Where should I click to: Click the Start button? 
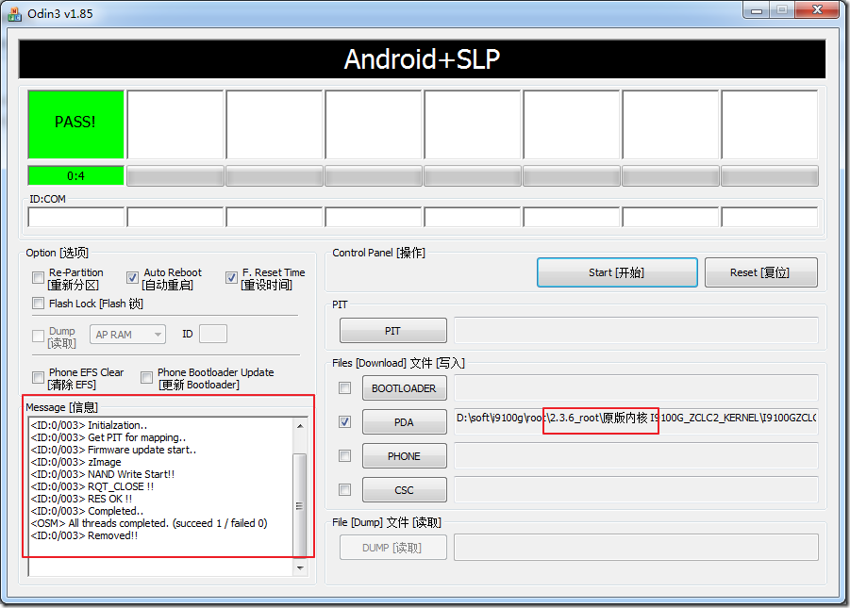(x=617, y=272)
